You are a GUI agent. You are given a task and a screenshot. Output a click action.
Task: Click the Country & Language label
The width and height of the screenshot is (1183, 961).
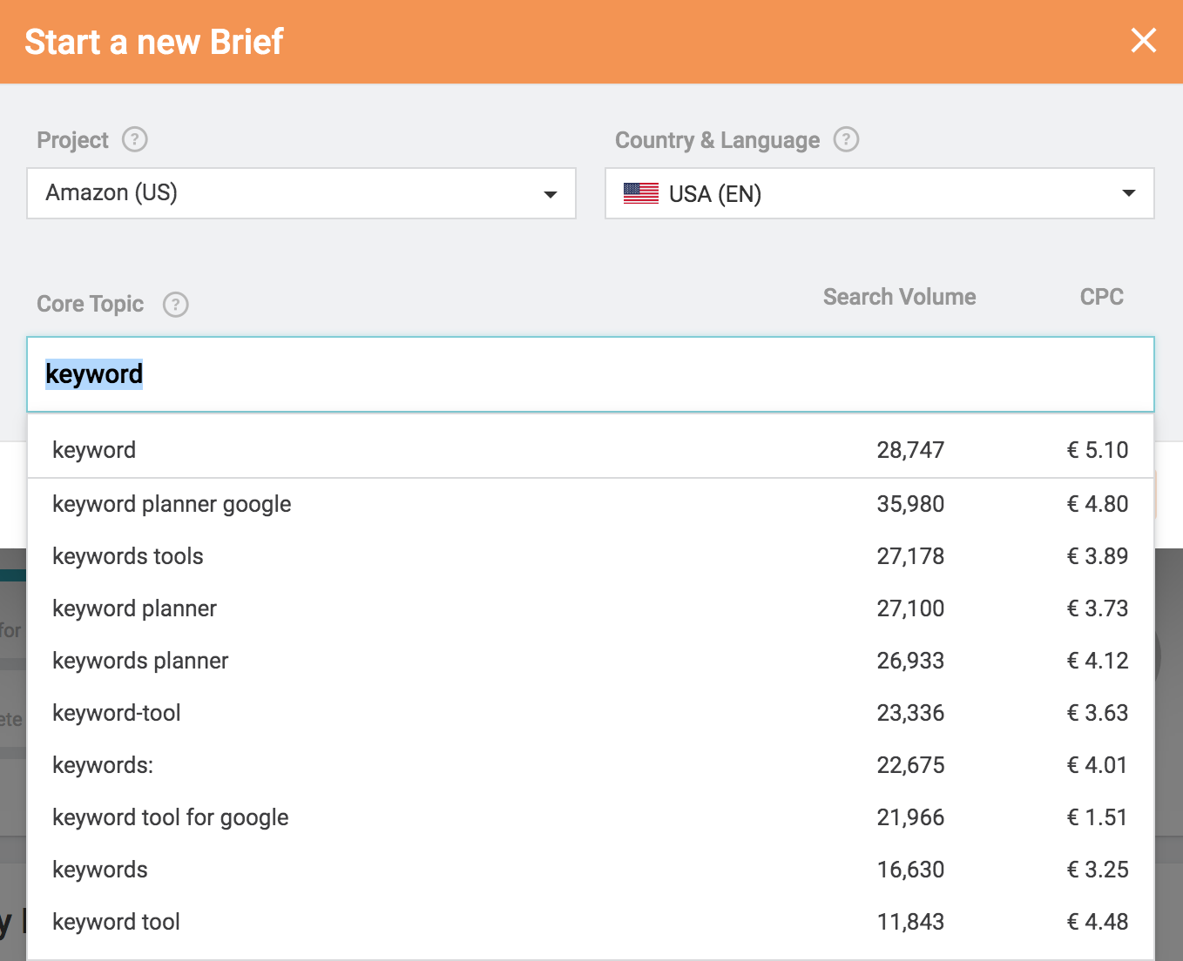tap(717, 140)
